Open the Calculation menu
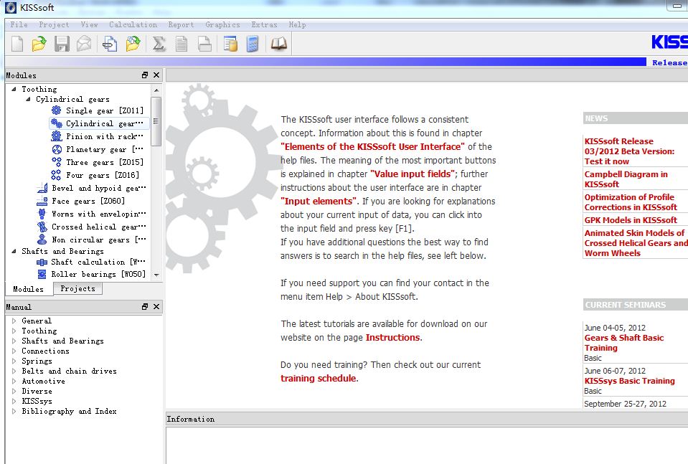This screenshot has width=688, height=464. (x=133, y=25)
